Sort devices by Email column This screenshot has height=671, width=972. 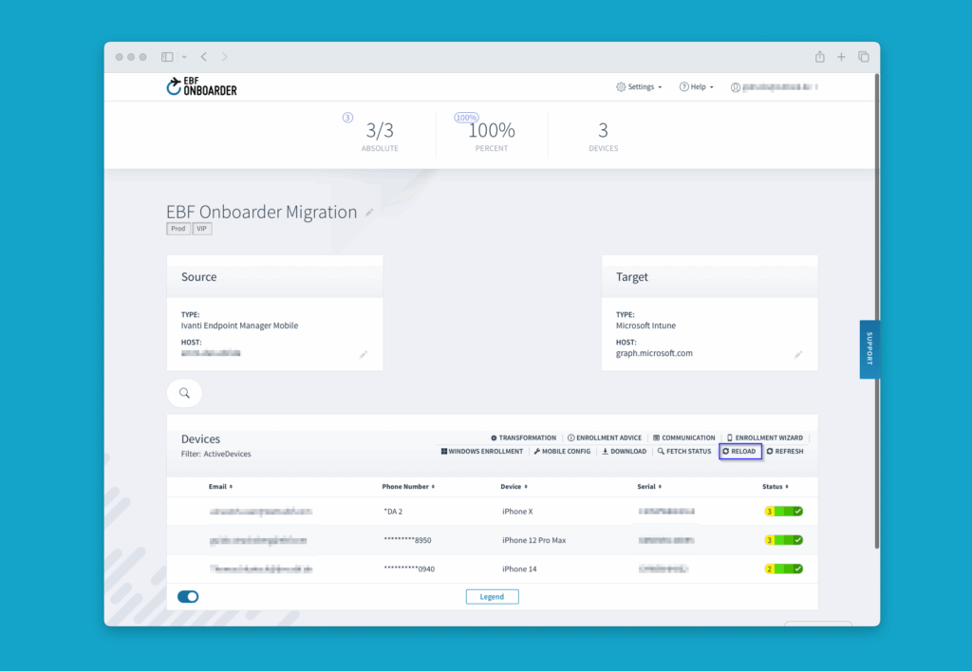221,487
